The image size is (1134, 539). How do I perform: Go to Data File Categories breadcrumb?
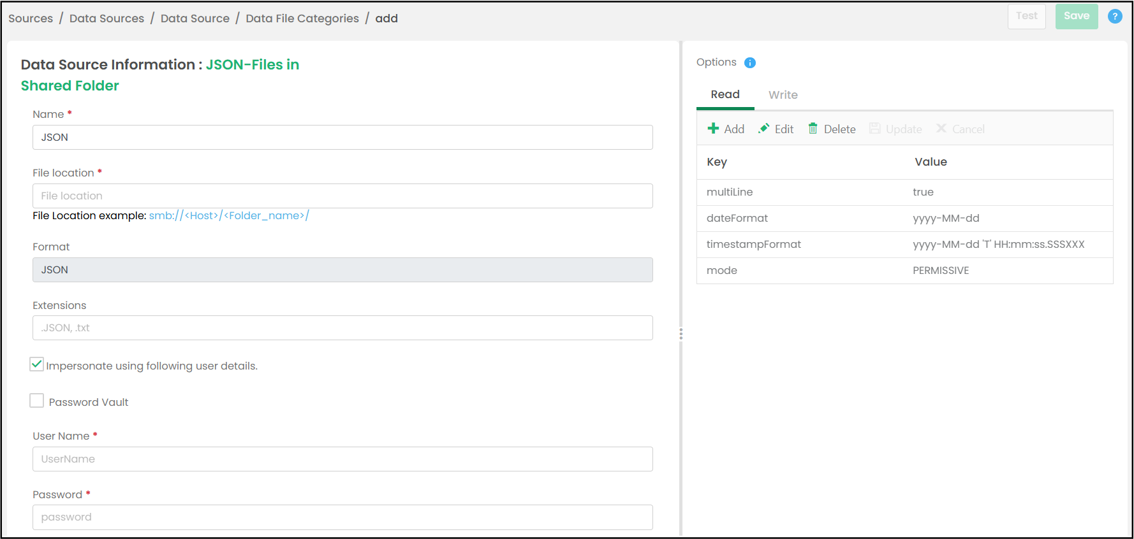pyautogui.click(x=302, y=18)
